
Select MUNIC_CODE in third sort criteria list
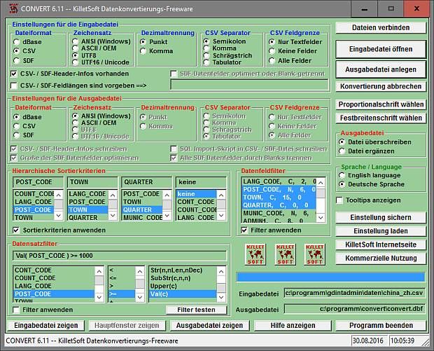coord(142,218)
